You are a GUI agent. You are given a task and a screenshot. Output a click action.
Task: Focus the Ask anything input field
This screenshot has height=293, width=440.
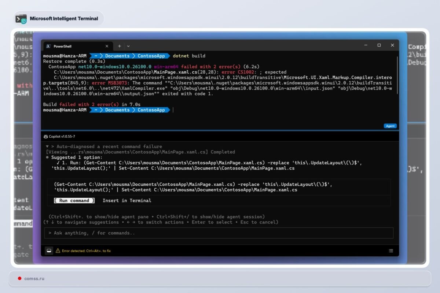[219, 233]
